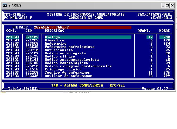Click the ESC=Sai exit hint
This screenshot has width=177, height=129.
[117, 85]
